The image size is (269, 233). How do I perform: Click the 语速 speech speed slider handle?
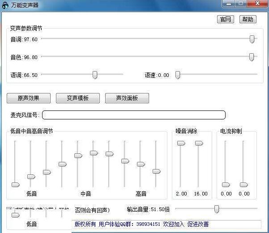(x=178, y=75)
